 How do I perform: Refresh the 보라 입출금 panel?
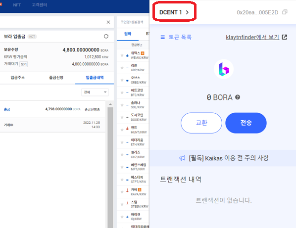tap(106, 36)
